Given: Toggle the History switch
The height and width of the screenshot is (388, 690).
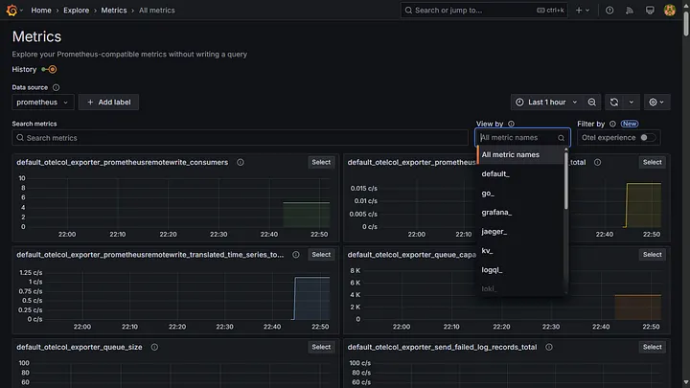Looking at the screenshot, I should tap(49, 70).
